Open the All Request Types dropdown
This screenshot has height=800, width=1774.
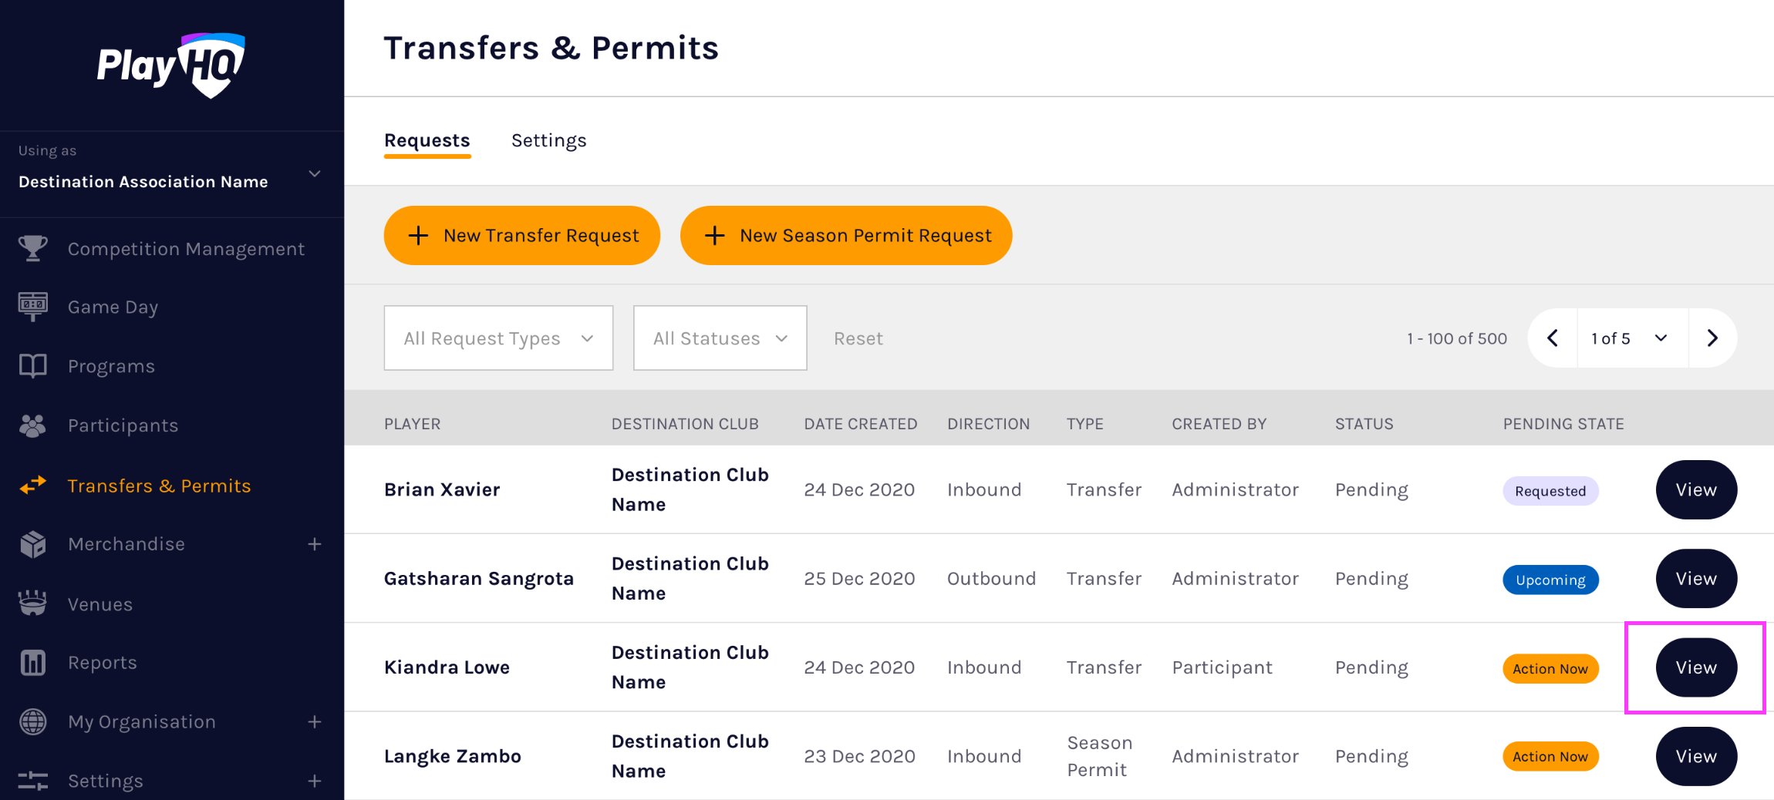tap(497, 338)
